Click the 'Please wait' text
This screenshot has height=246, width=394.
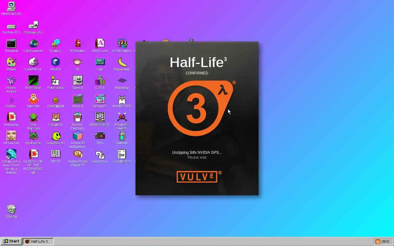tap(197, 157)
